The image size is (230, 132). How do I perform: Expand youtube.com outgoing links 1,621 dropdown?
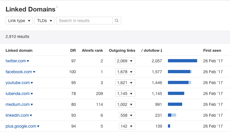[x=125, y=83]
